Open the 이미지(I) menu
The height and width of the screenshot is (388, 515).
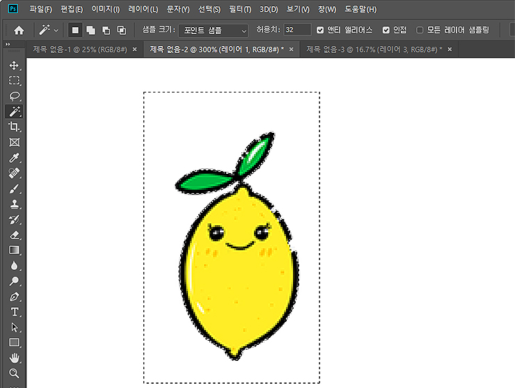105,9
